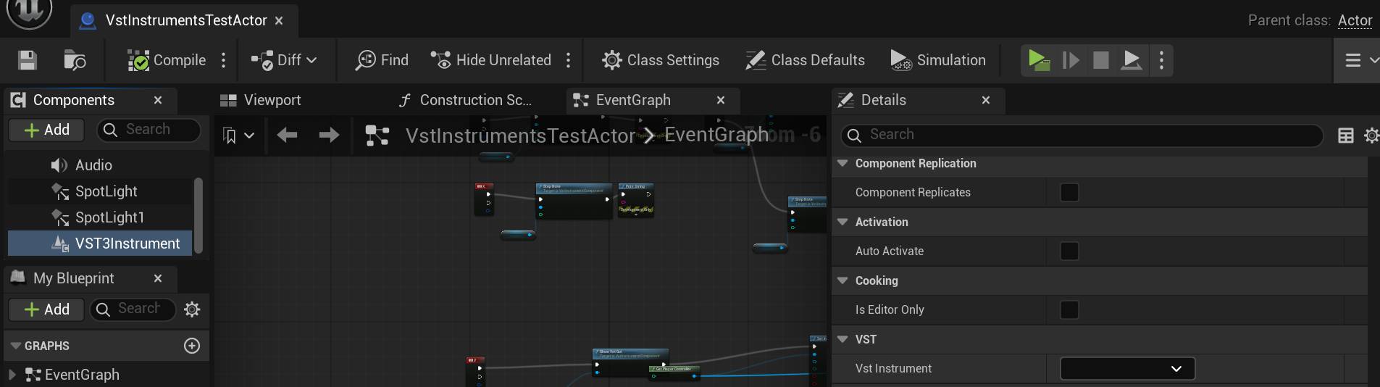Click Add in My Blueprint panel
The image size is (1380, 387).
(46, 309)
